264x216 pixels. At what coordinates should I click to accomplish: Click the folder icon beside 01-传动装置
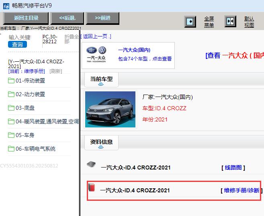11,81
